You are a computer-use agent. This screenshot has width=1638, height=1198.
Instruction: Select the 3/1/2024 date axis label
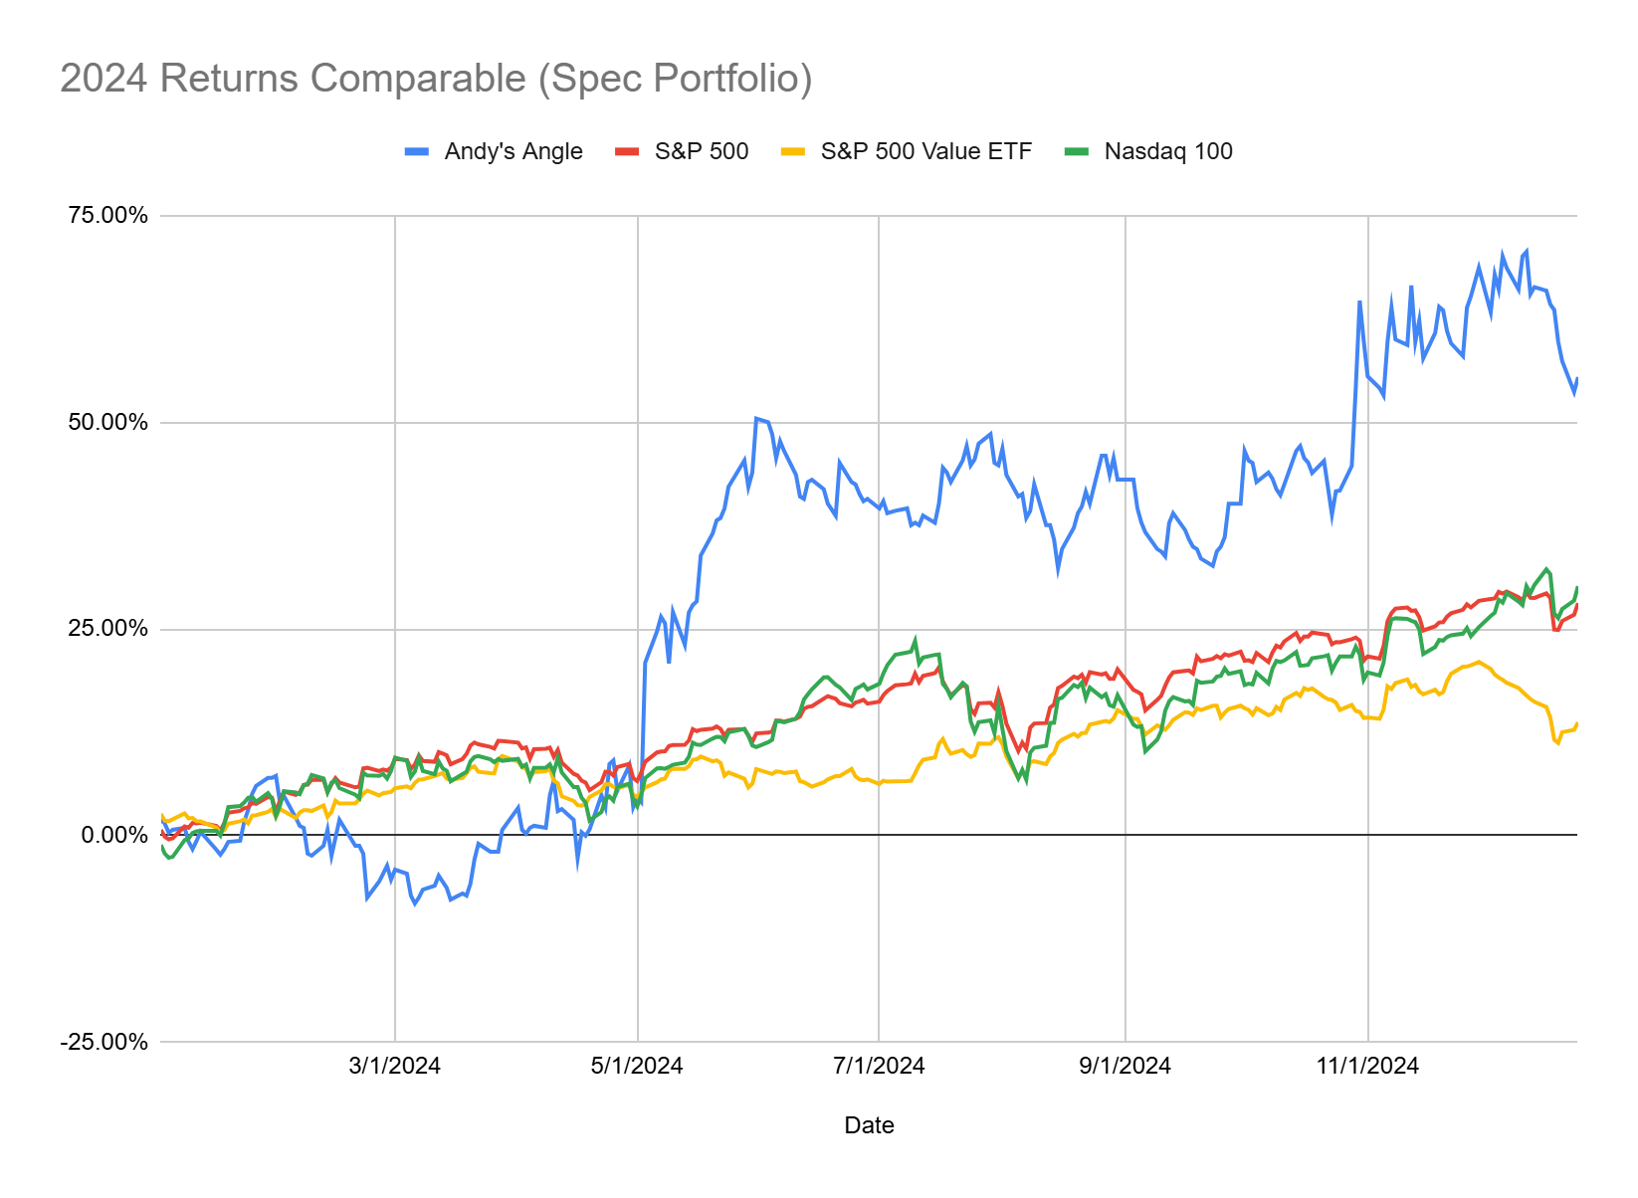point(395,1066)
